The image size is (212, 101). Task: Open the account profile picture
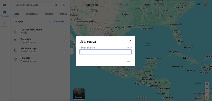coord(205,4)
